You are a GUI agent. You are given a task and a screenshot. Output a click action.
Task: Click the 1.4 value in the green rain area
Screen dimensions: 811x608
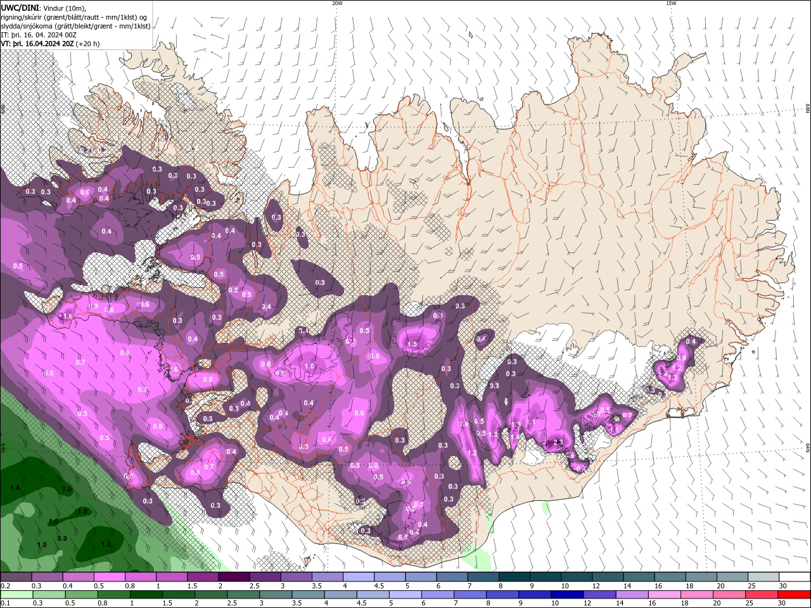click(15, 488)
